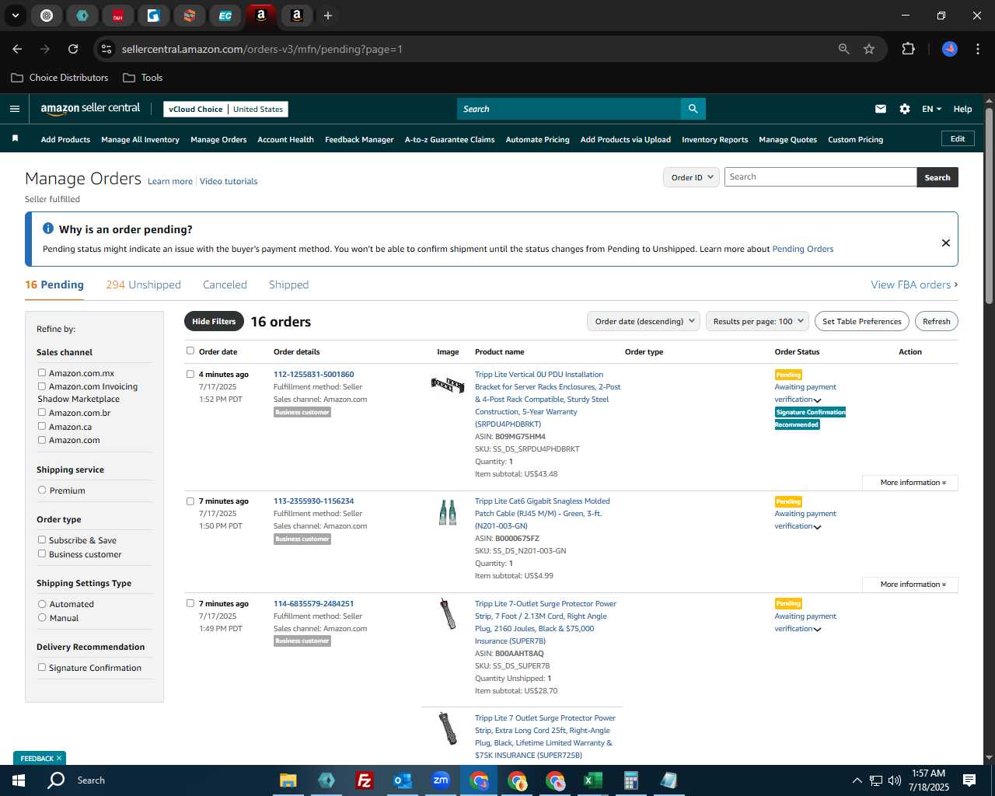Screen dimensions: 995x796
Task: Open the View FBA orders link
Action: (914, 285)
